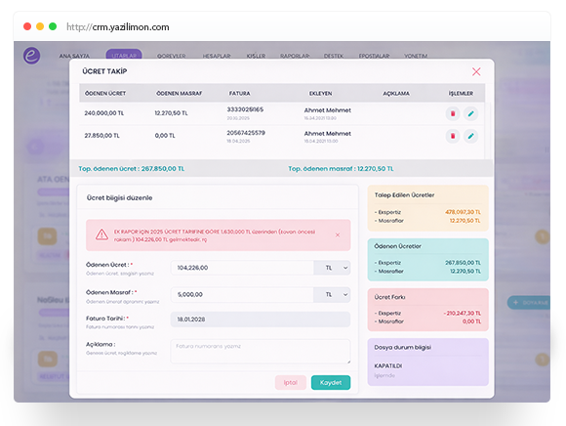Delete the 27.850,00 TL payment row

(453, 136)
